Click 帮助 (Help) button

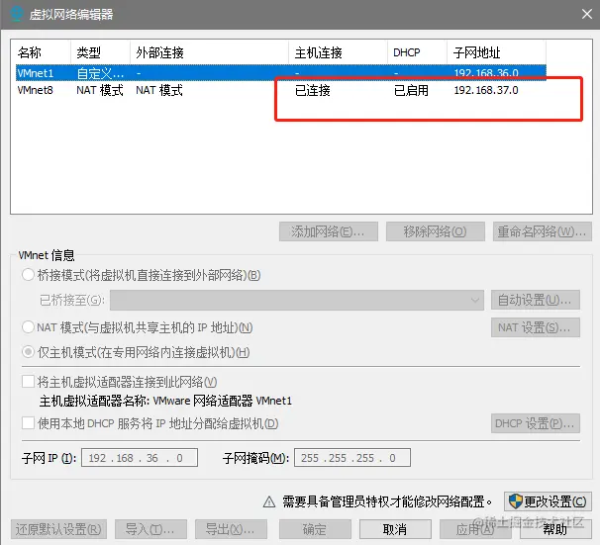[555, 529]
